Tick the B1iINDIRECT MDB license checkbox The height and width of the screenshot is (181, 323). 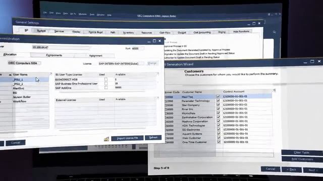[106, 79]
